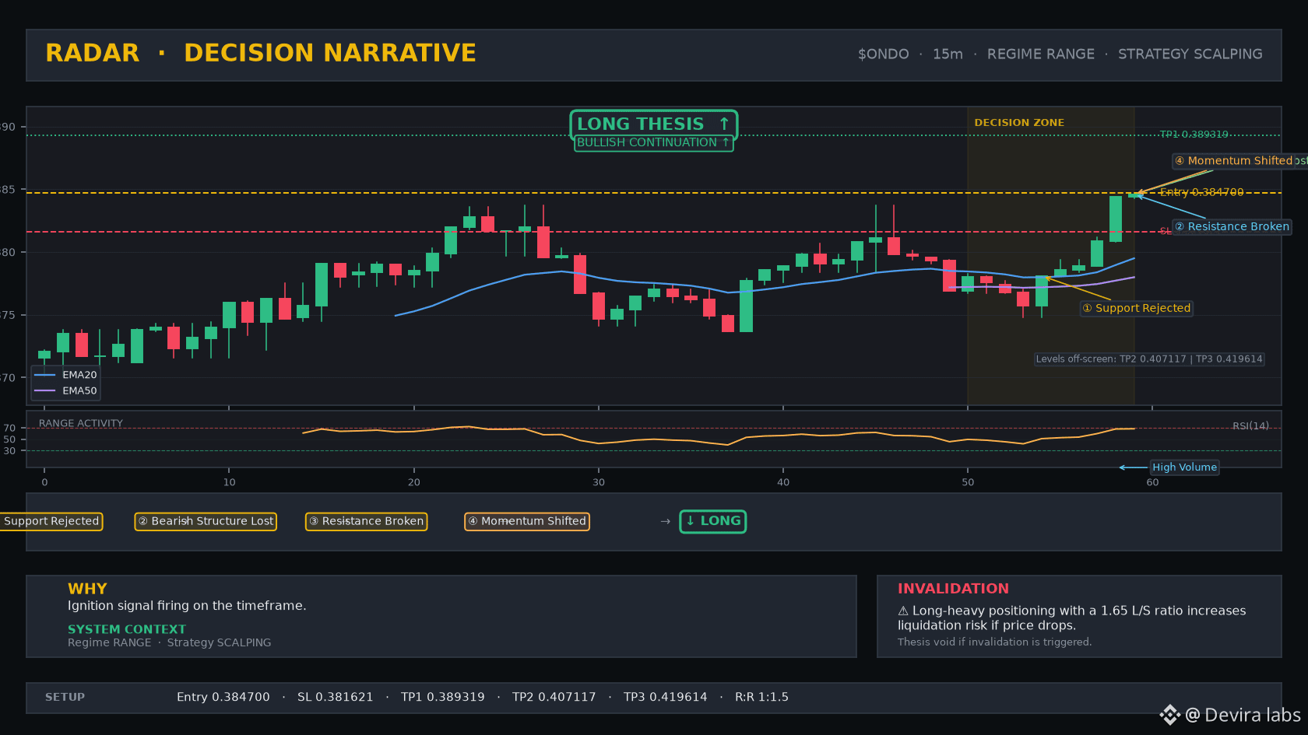Click the arrow before the LONG badge
The image size is (1308, 735).
coord(665,522)
